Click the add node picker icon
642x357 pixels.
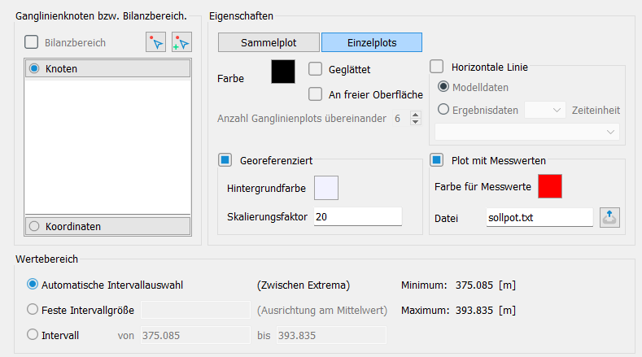181,42
